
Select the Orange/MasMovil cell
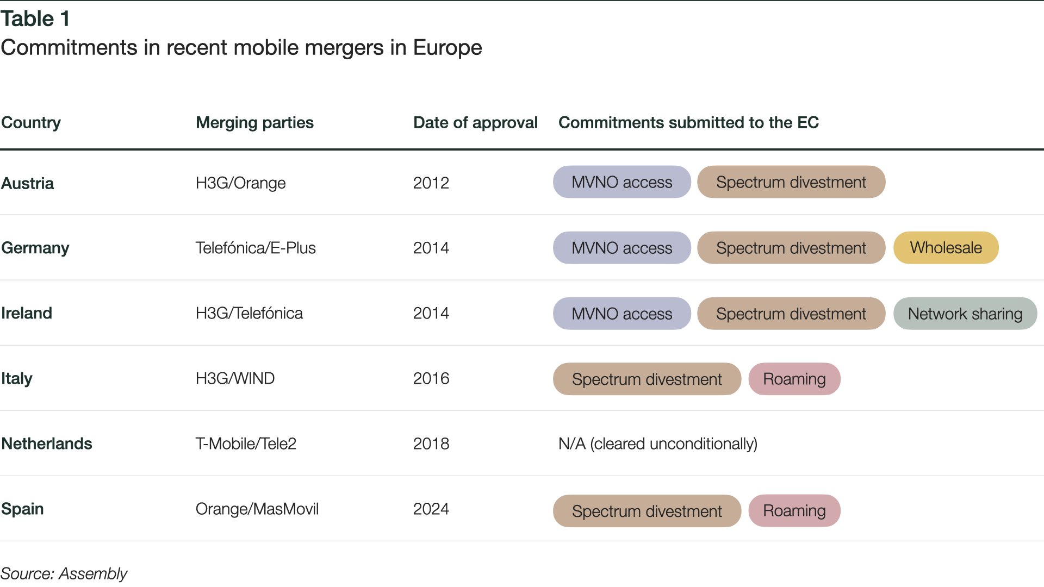257,509
